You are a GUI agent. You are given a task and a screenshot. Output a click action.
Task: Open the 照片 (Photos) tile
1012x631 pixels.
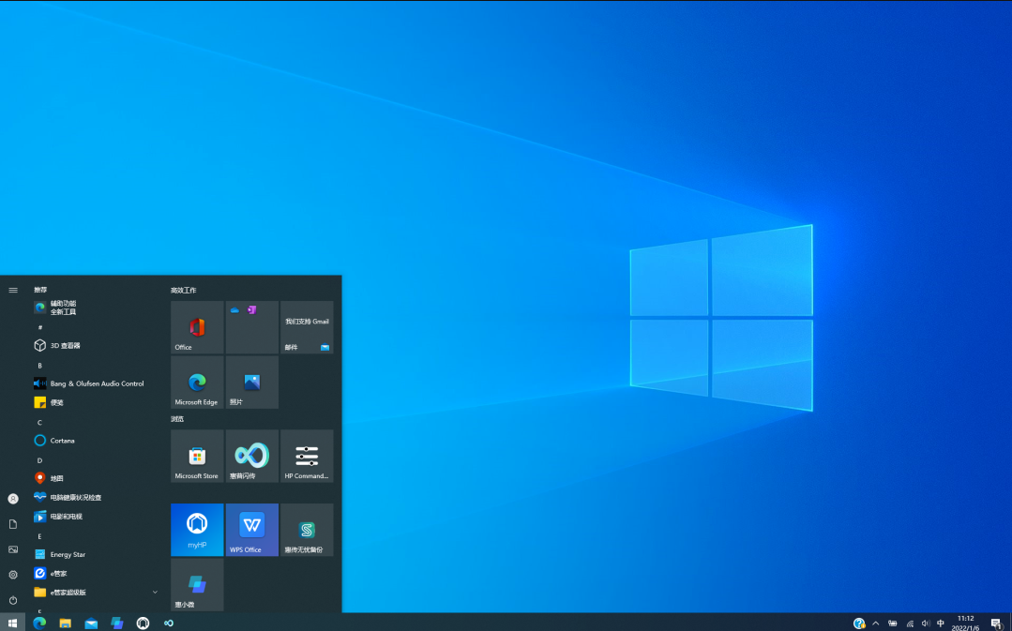pyautogui.click(x=251, y=382)
